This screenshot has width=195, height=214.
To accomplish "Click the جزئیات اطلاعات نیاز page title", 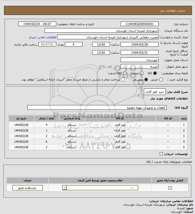I will tap(173, 11).
